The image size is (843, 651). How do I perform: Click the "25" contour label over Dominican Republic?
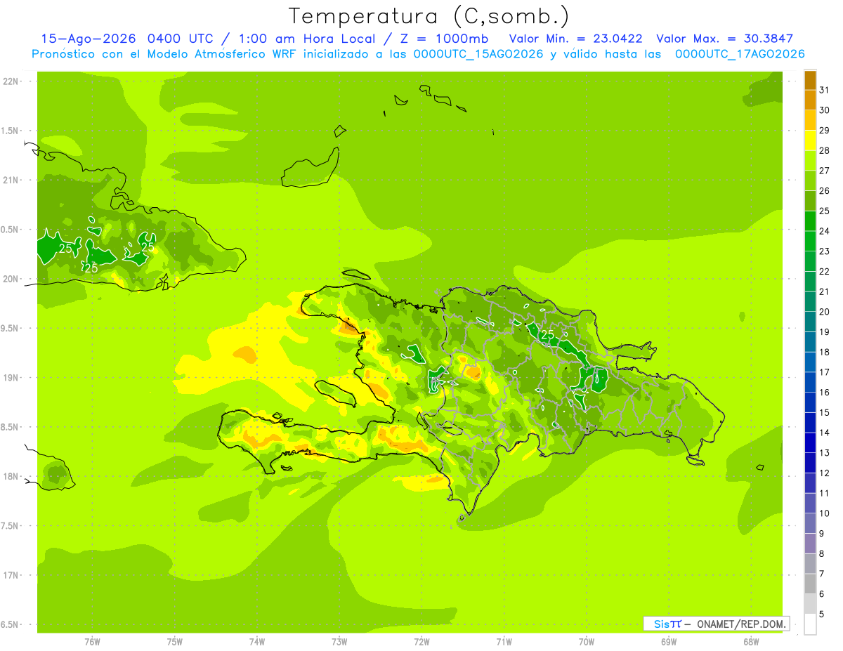[547, 334]
